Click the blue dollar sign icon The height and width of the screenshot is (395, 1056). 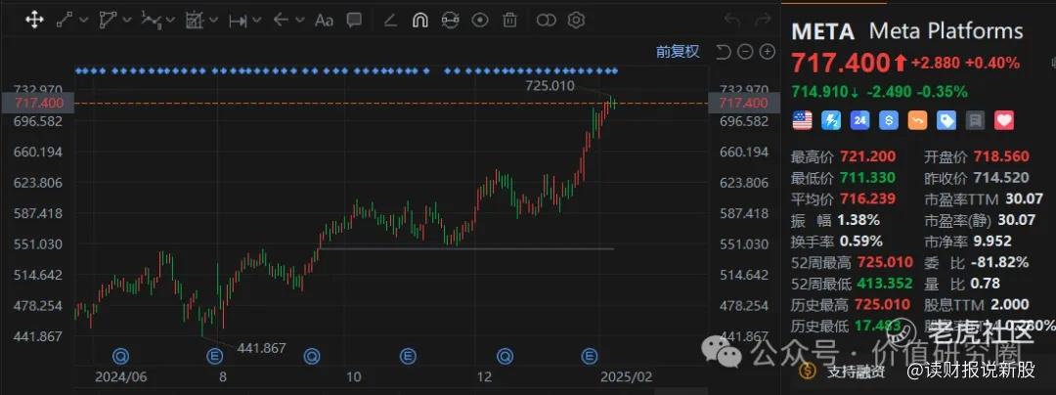pyautogui.click(x=889, y=120)
